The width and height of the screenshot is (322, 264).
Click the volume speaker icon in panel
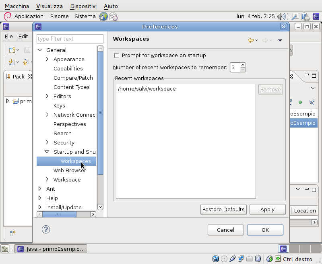pyautogui.click(x=281, y=16)
